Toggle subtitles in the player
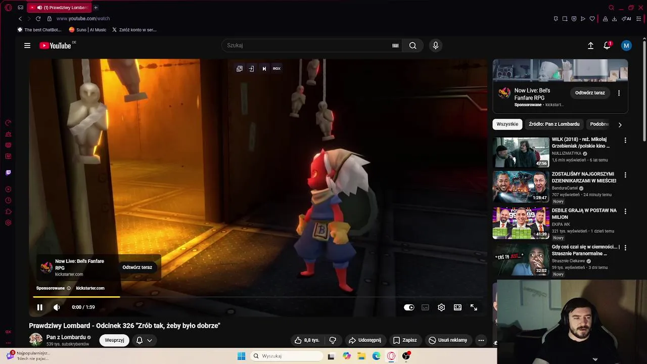 coord(425,307)
